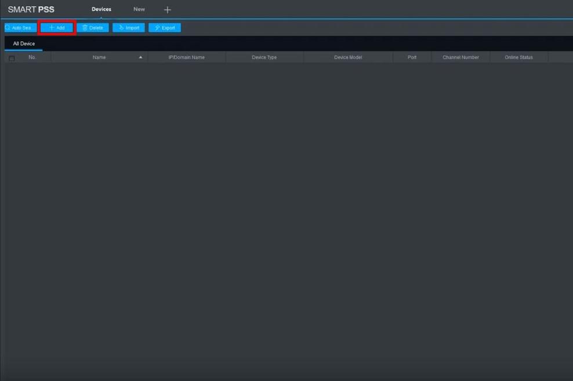Click the Add device button
Screen dimensions: 573x381
(57, 28)
